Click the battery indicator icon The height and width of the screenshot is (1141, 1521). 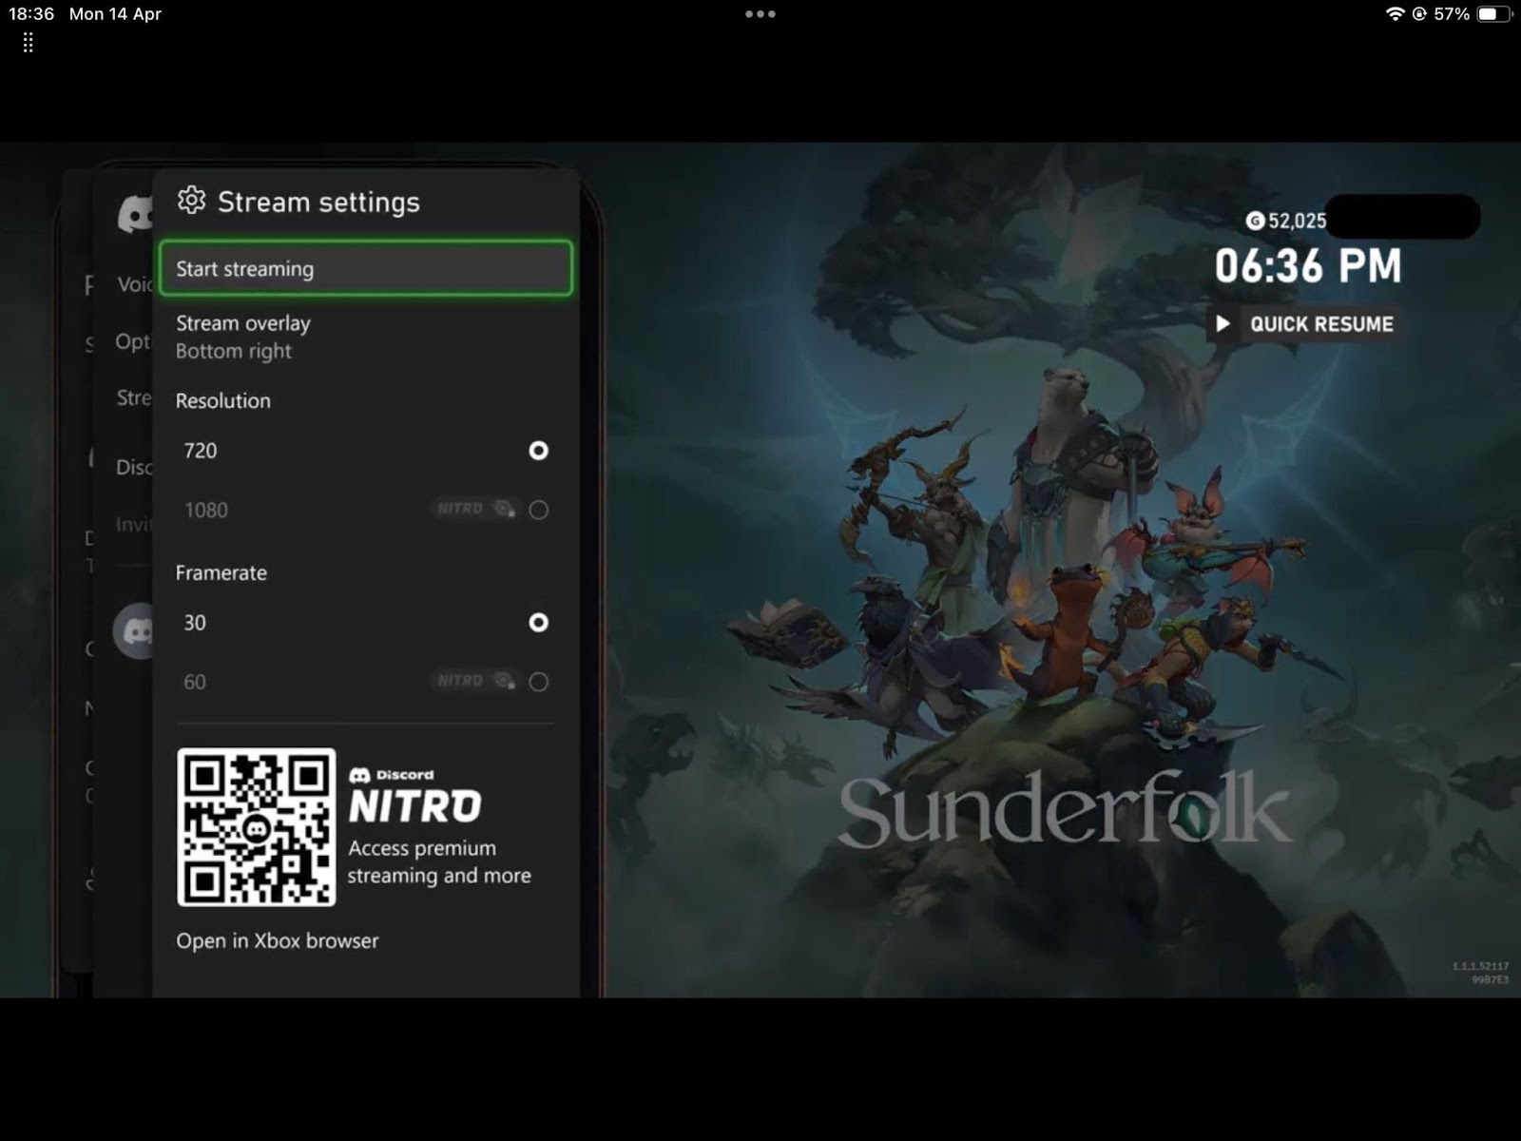[1494, 14]
